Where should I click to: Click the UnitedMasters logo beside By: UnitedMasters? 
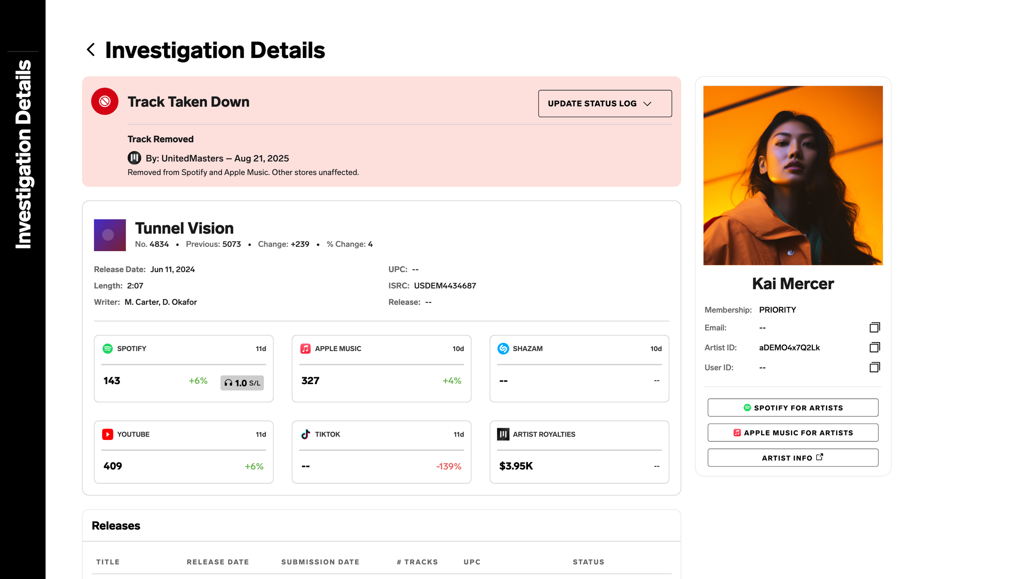coord(134,158)
